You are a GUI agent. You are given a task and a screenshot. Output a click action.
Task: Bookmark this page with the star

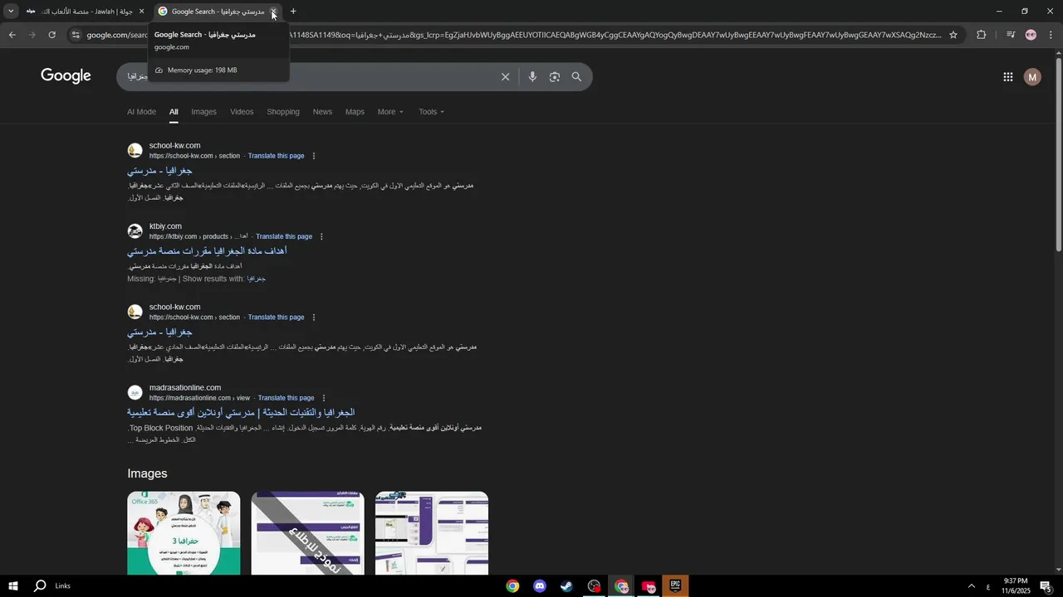(953, 35)
